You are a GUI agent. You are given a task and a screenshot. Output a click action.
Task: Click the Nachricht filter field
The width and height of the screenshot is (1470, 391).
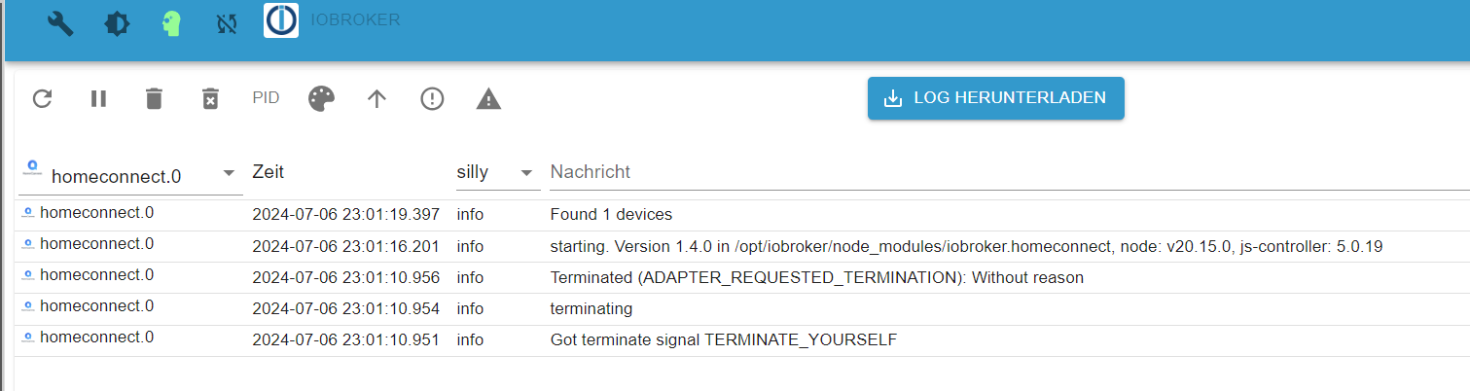(1010, 172)
